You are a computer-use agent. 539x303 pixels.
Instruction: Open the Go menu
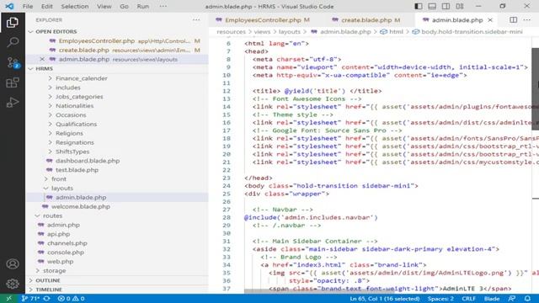pyautogui.click(x=124, y=6)
